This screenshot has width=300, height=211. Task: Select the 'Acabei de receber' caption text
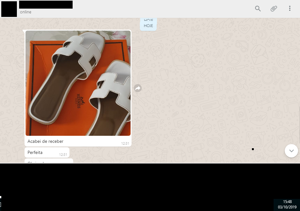pyautogui.click(x=45, y=141)
